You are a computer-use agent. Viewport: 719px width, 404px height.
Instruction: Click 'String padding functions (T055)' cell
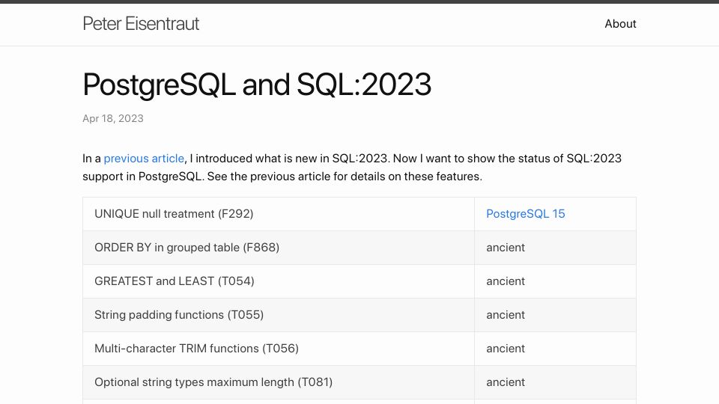[x=279, y=315]
